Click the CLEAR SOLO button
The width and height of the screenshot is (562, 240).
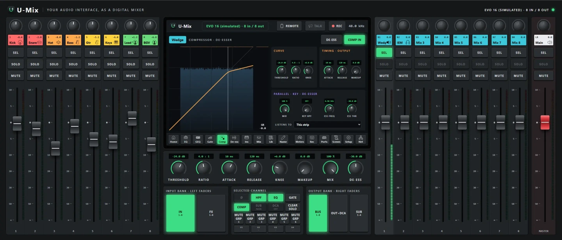click(293, 207)
